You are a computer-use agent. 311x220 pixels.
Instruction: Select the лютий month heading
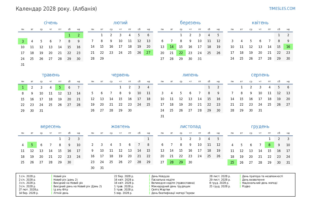coord(120,23)
